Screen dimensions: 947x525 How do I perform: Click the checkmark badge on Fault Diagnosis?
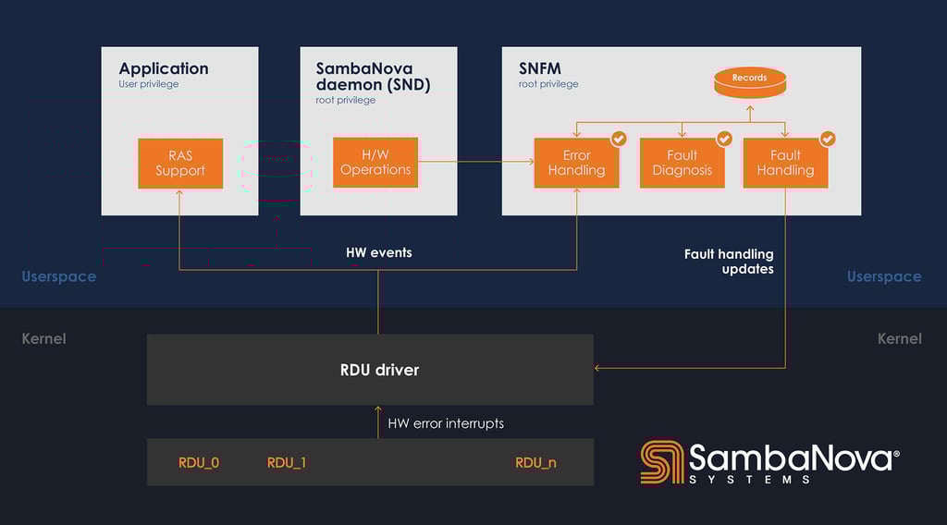click(724, 139)
